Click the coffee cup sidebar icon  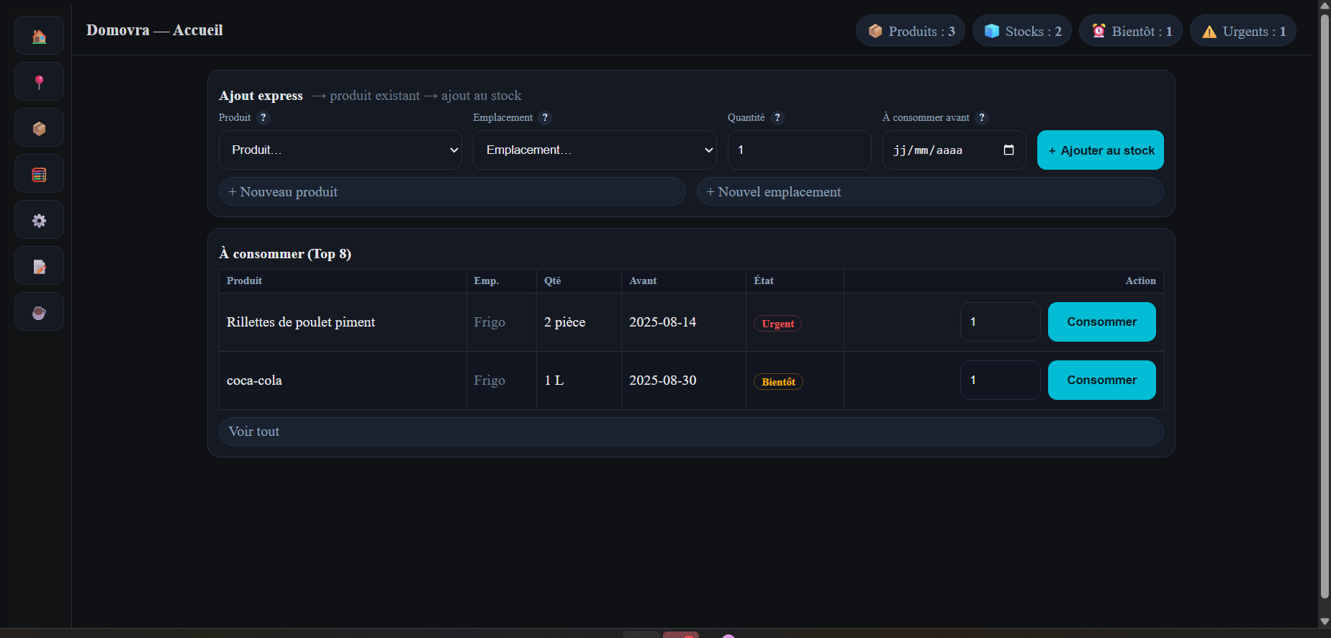pyautogui.click(x=39, y=312)
